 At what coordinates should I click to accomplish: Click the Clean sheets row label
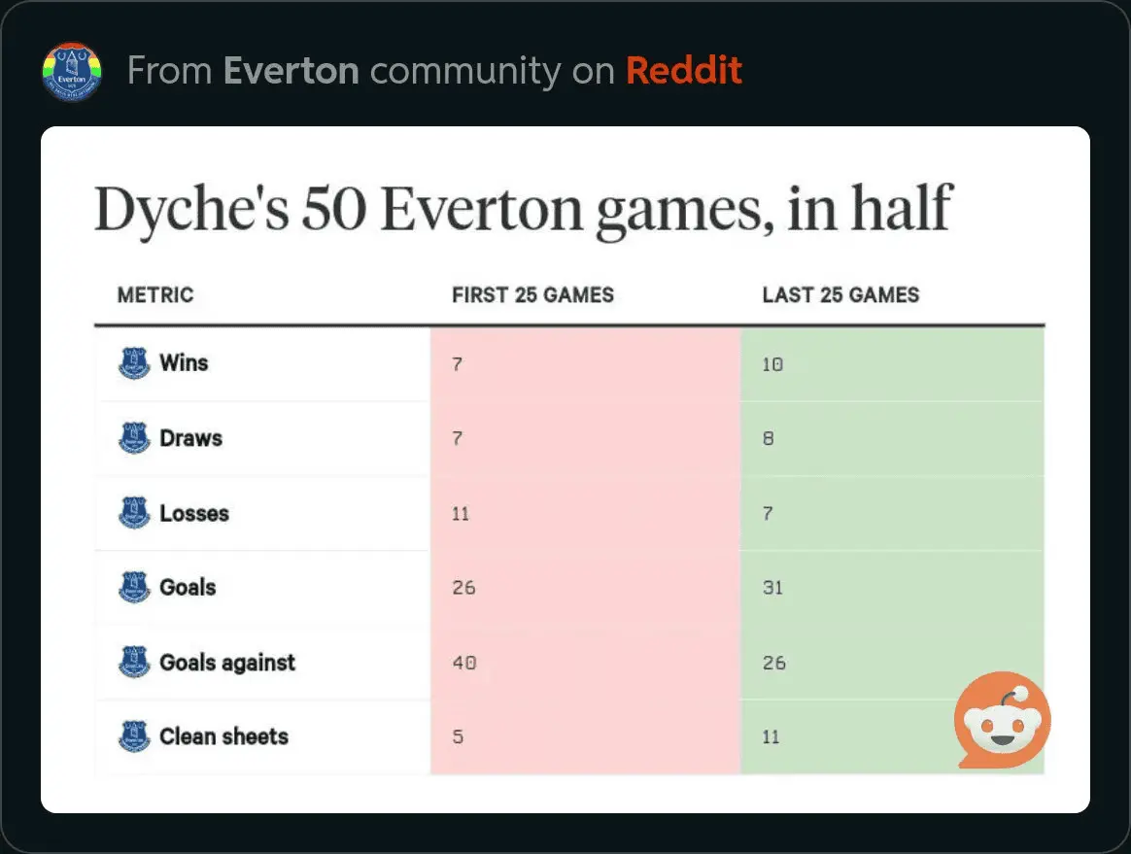point(223,736)
